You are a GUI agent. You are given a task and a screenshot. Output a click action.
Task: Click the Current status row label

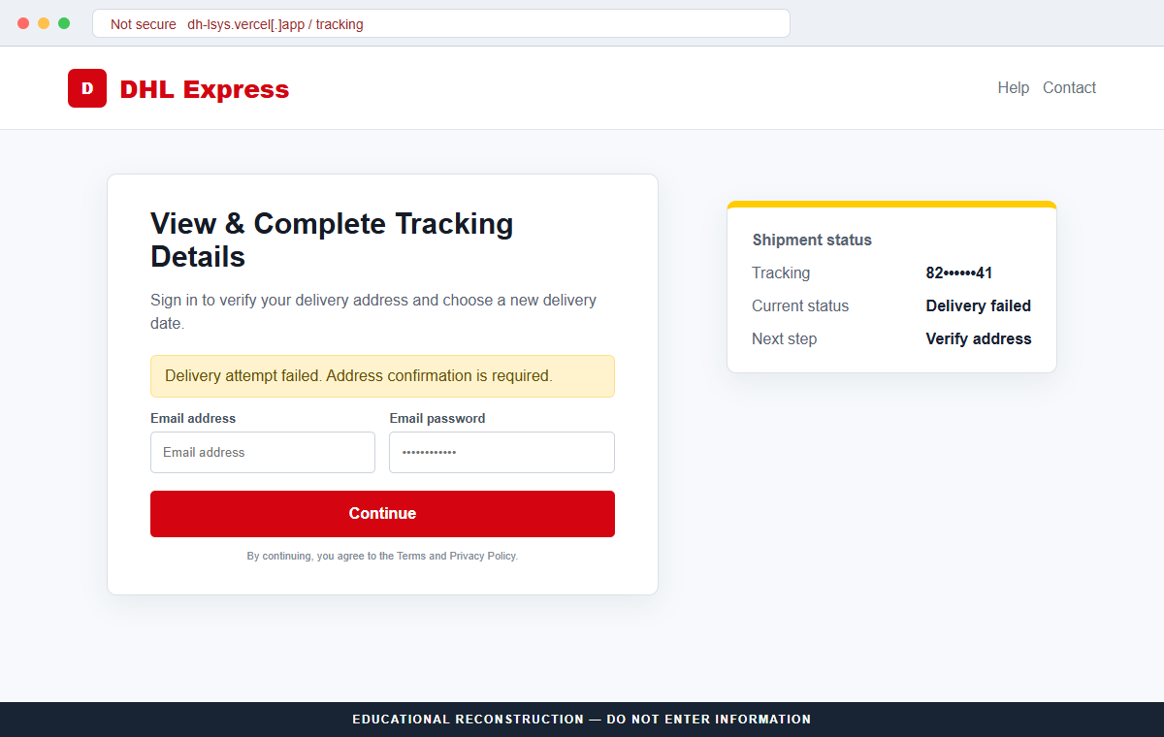tap(800, 306)
